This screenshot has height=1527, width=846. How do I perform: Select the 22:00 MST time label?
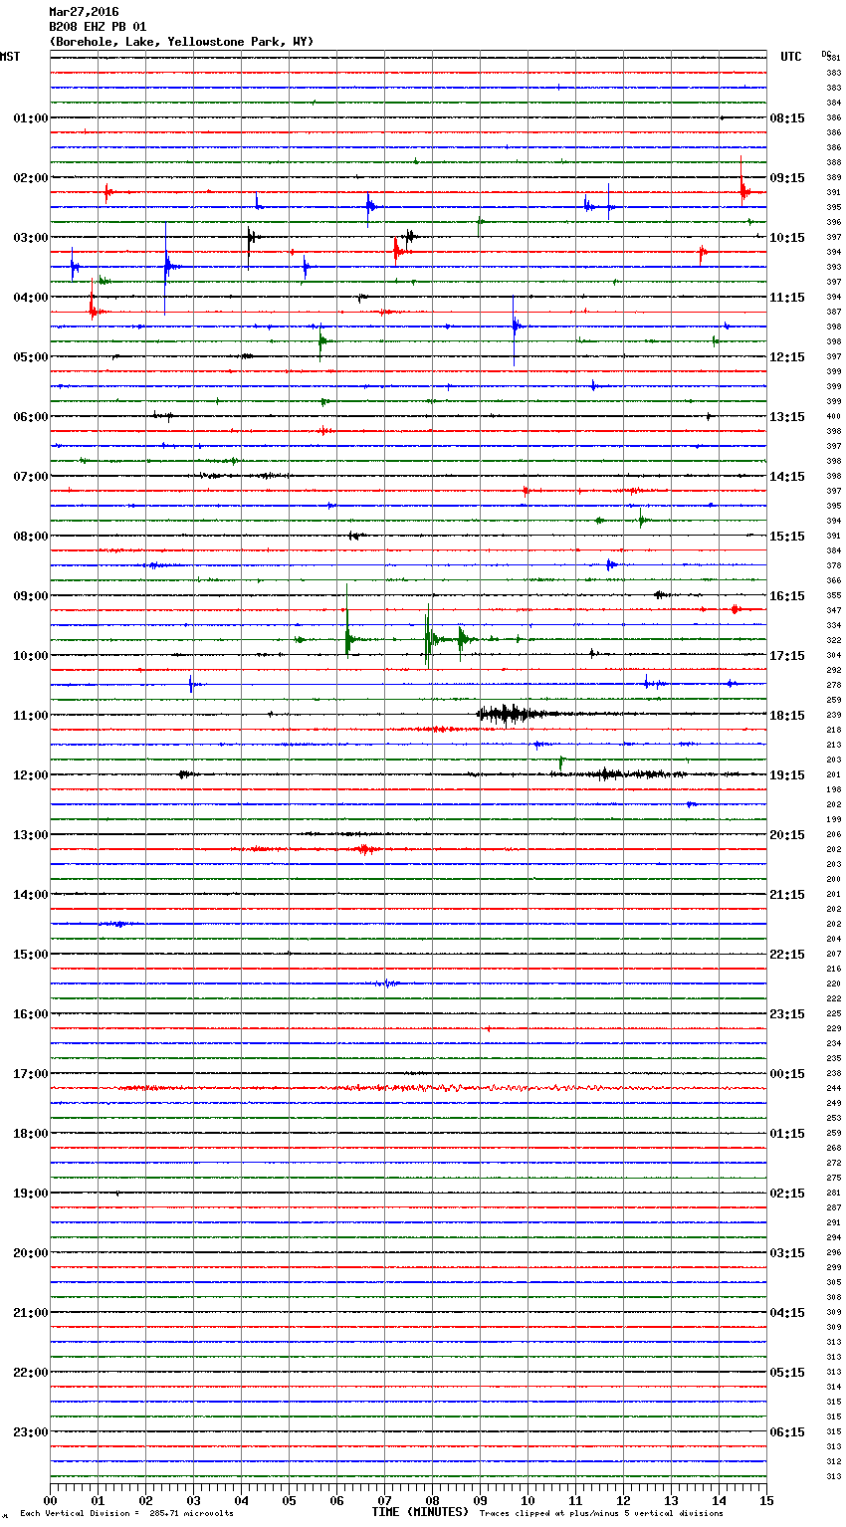[x=30, y=1373]
